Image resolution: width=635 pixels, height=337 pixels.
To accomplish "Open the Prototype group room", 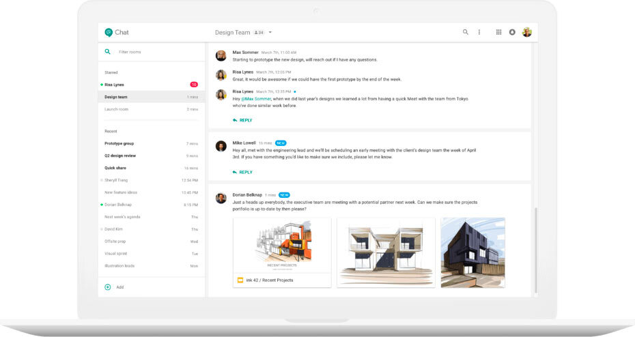I will coord(152,144).
